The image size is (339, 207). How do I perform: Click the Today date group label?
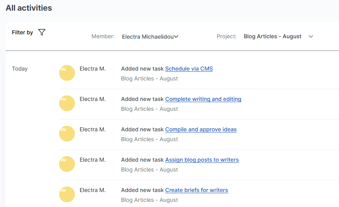(20, 69)
